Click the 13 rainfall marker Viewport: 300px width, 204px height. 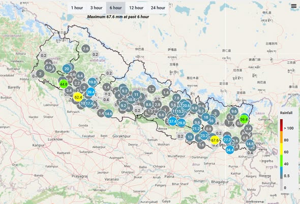pos(190,137)
